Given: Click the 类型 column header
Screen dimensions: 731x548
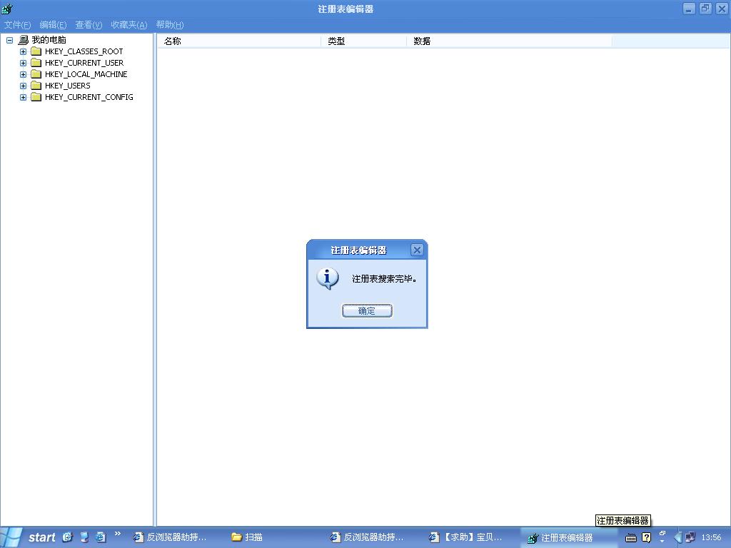Looking at the screenshot, I should pos(363,41).
